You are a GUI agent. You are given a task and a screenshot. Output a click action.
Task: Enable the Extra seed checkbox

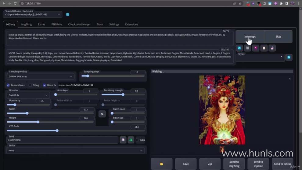coord(137,140)
